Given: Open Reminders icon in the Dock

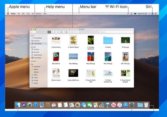Looking at the screenshot, I should pos(66,105).
